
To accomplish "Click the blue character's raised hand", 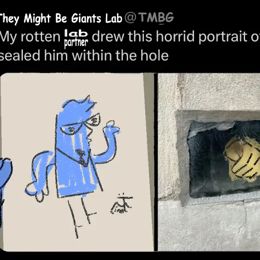I will (111, 127).
